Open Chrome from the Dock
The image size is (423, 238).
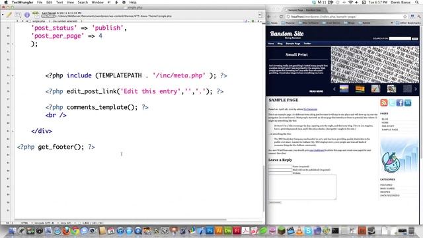click(75, 231)
